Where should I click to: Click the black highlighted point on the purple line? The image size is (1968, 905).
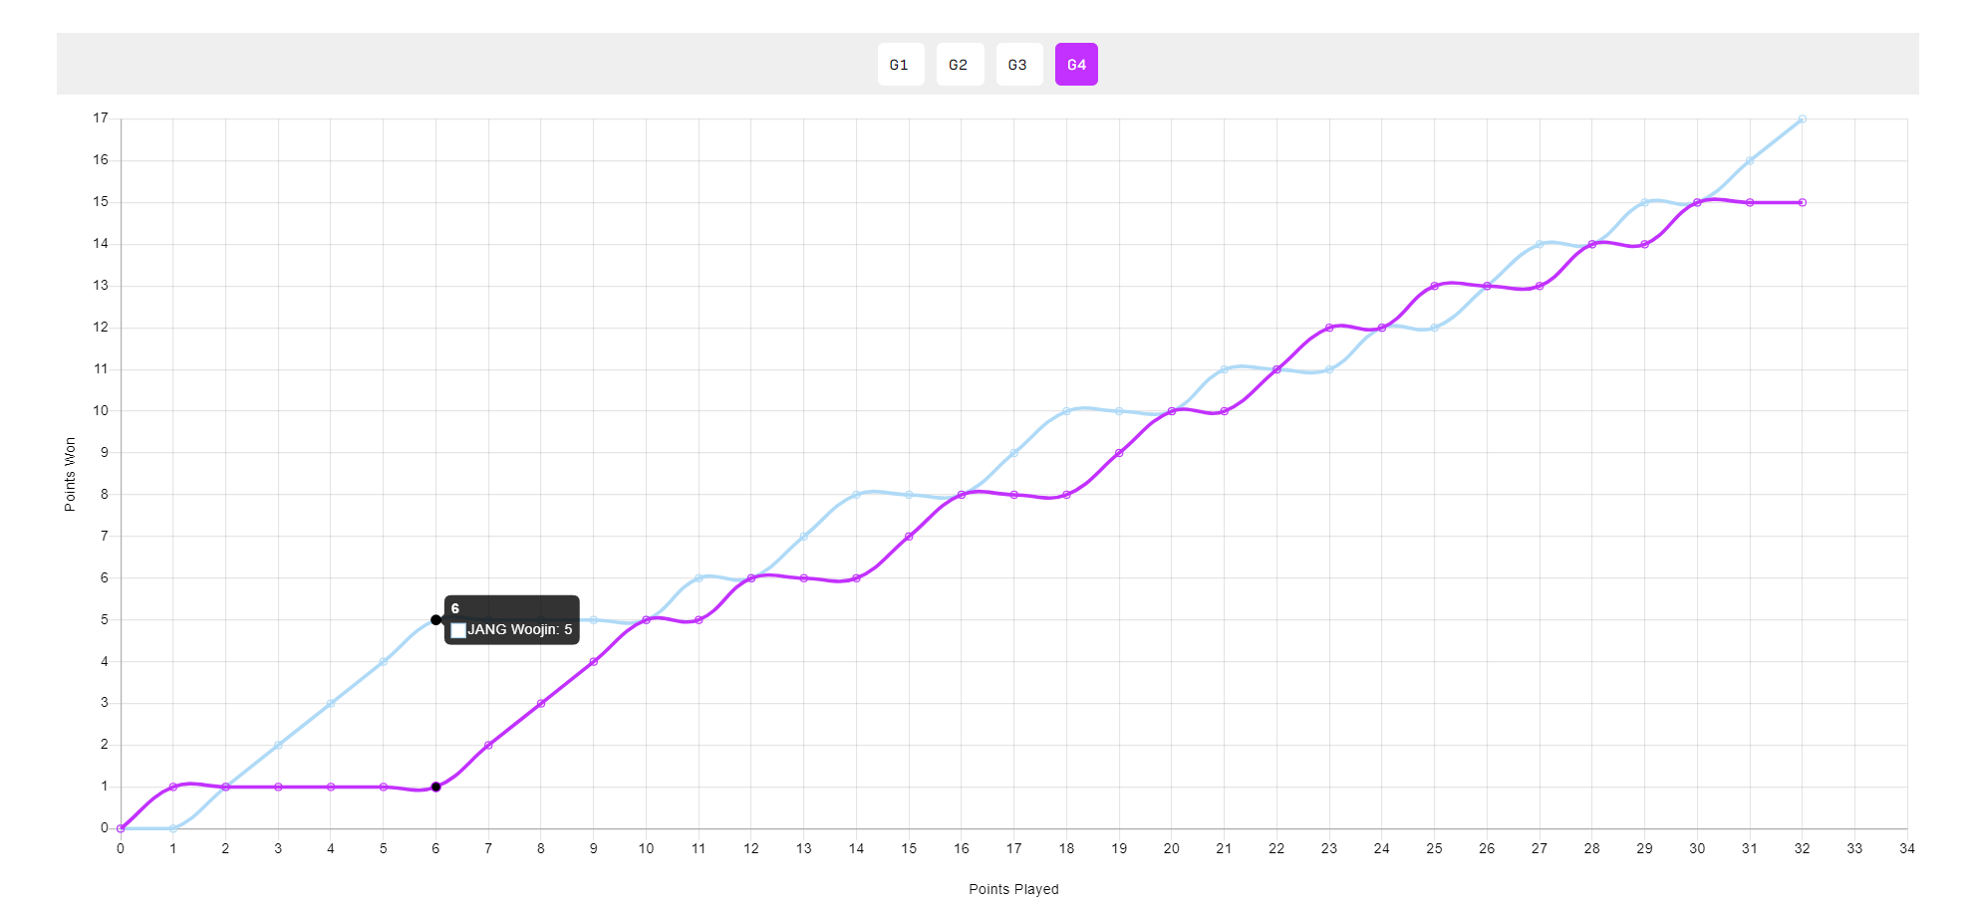435,787
